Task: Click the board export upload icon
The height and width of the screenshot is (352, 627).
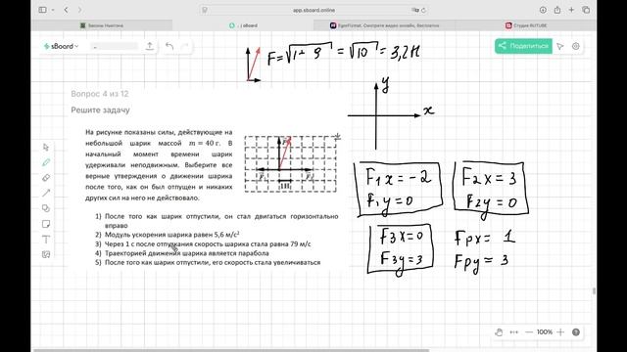Action: tap(149, 46)
